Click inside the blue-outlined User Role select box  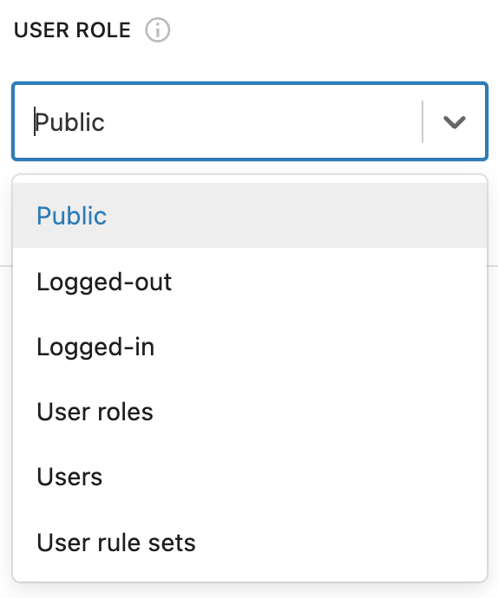click(x=250, y=121)
